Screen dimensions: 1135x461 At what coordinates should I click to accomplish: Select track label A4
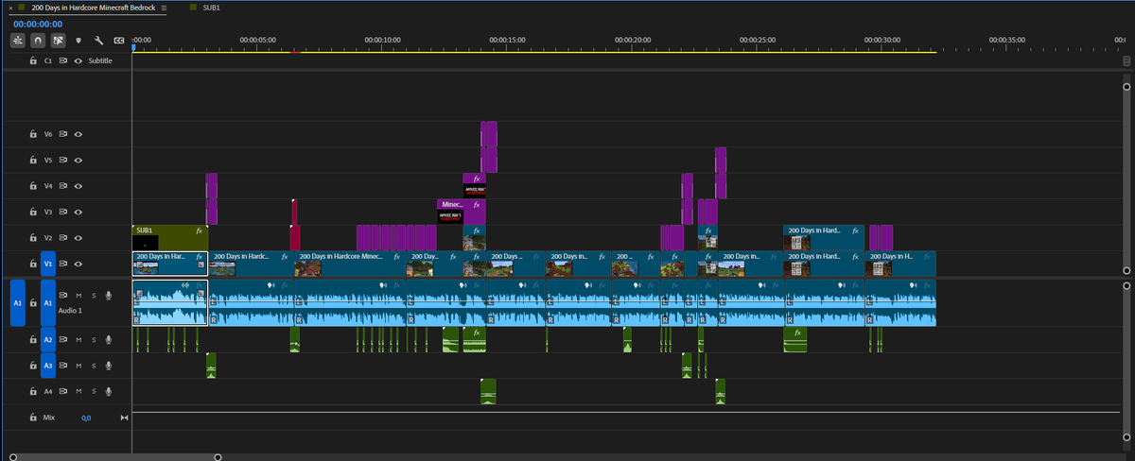[48, 391]
